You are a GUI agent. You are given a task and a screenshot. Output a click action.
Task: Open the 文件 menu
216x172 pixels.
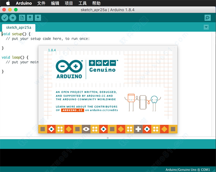click(x=41, y=3)
